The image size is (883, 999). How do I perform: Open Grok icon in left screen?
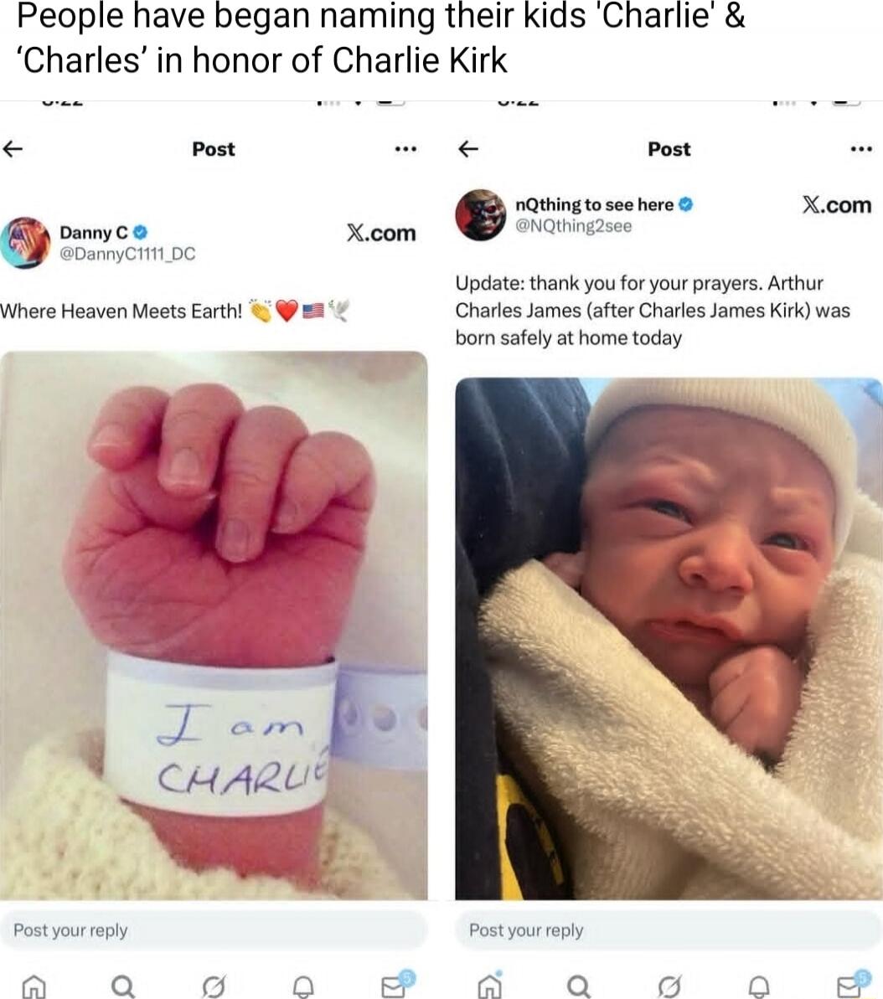tap(213, 986)
